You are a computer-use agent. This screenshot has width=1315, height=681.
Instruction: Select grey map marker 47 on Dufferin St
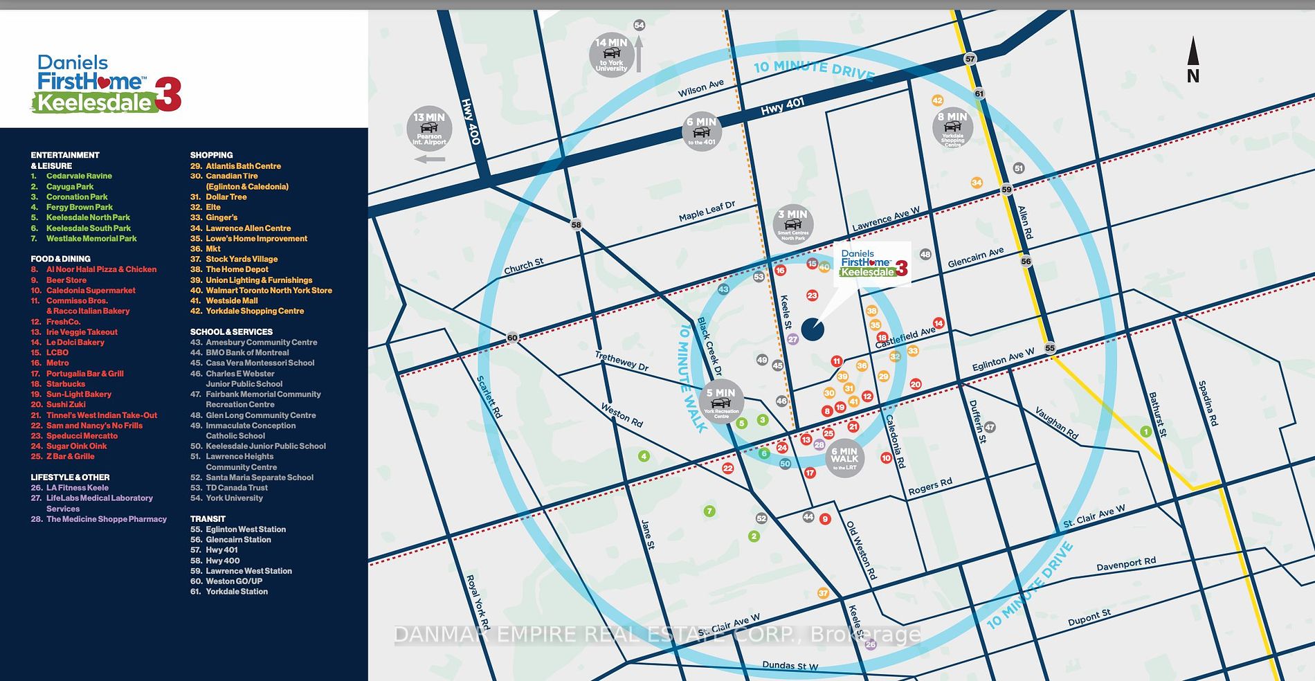[x=990, y=428]
